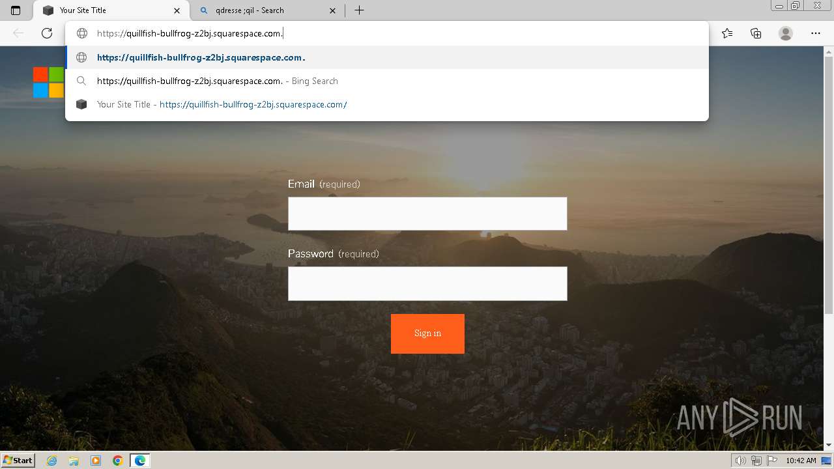Choose the Bing Search suggestion for the URL
Image resolution: width=834 pixels, height=469 pixels.
387,81
